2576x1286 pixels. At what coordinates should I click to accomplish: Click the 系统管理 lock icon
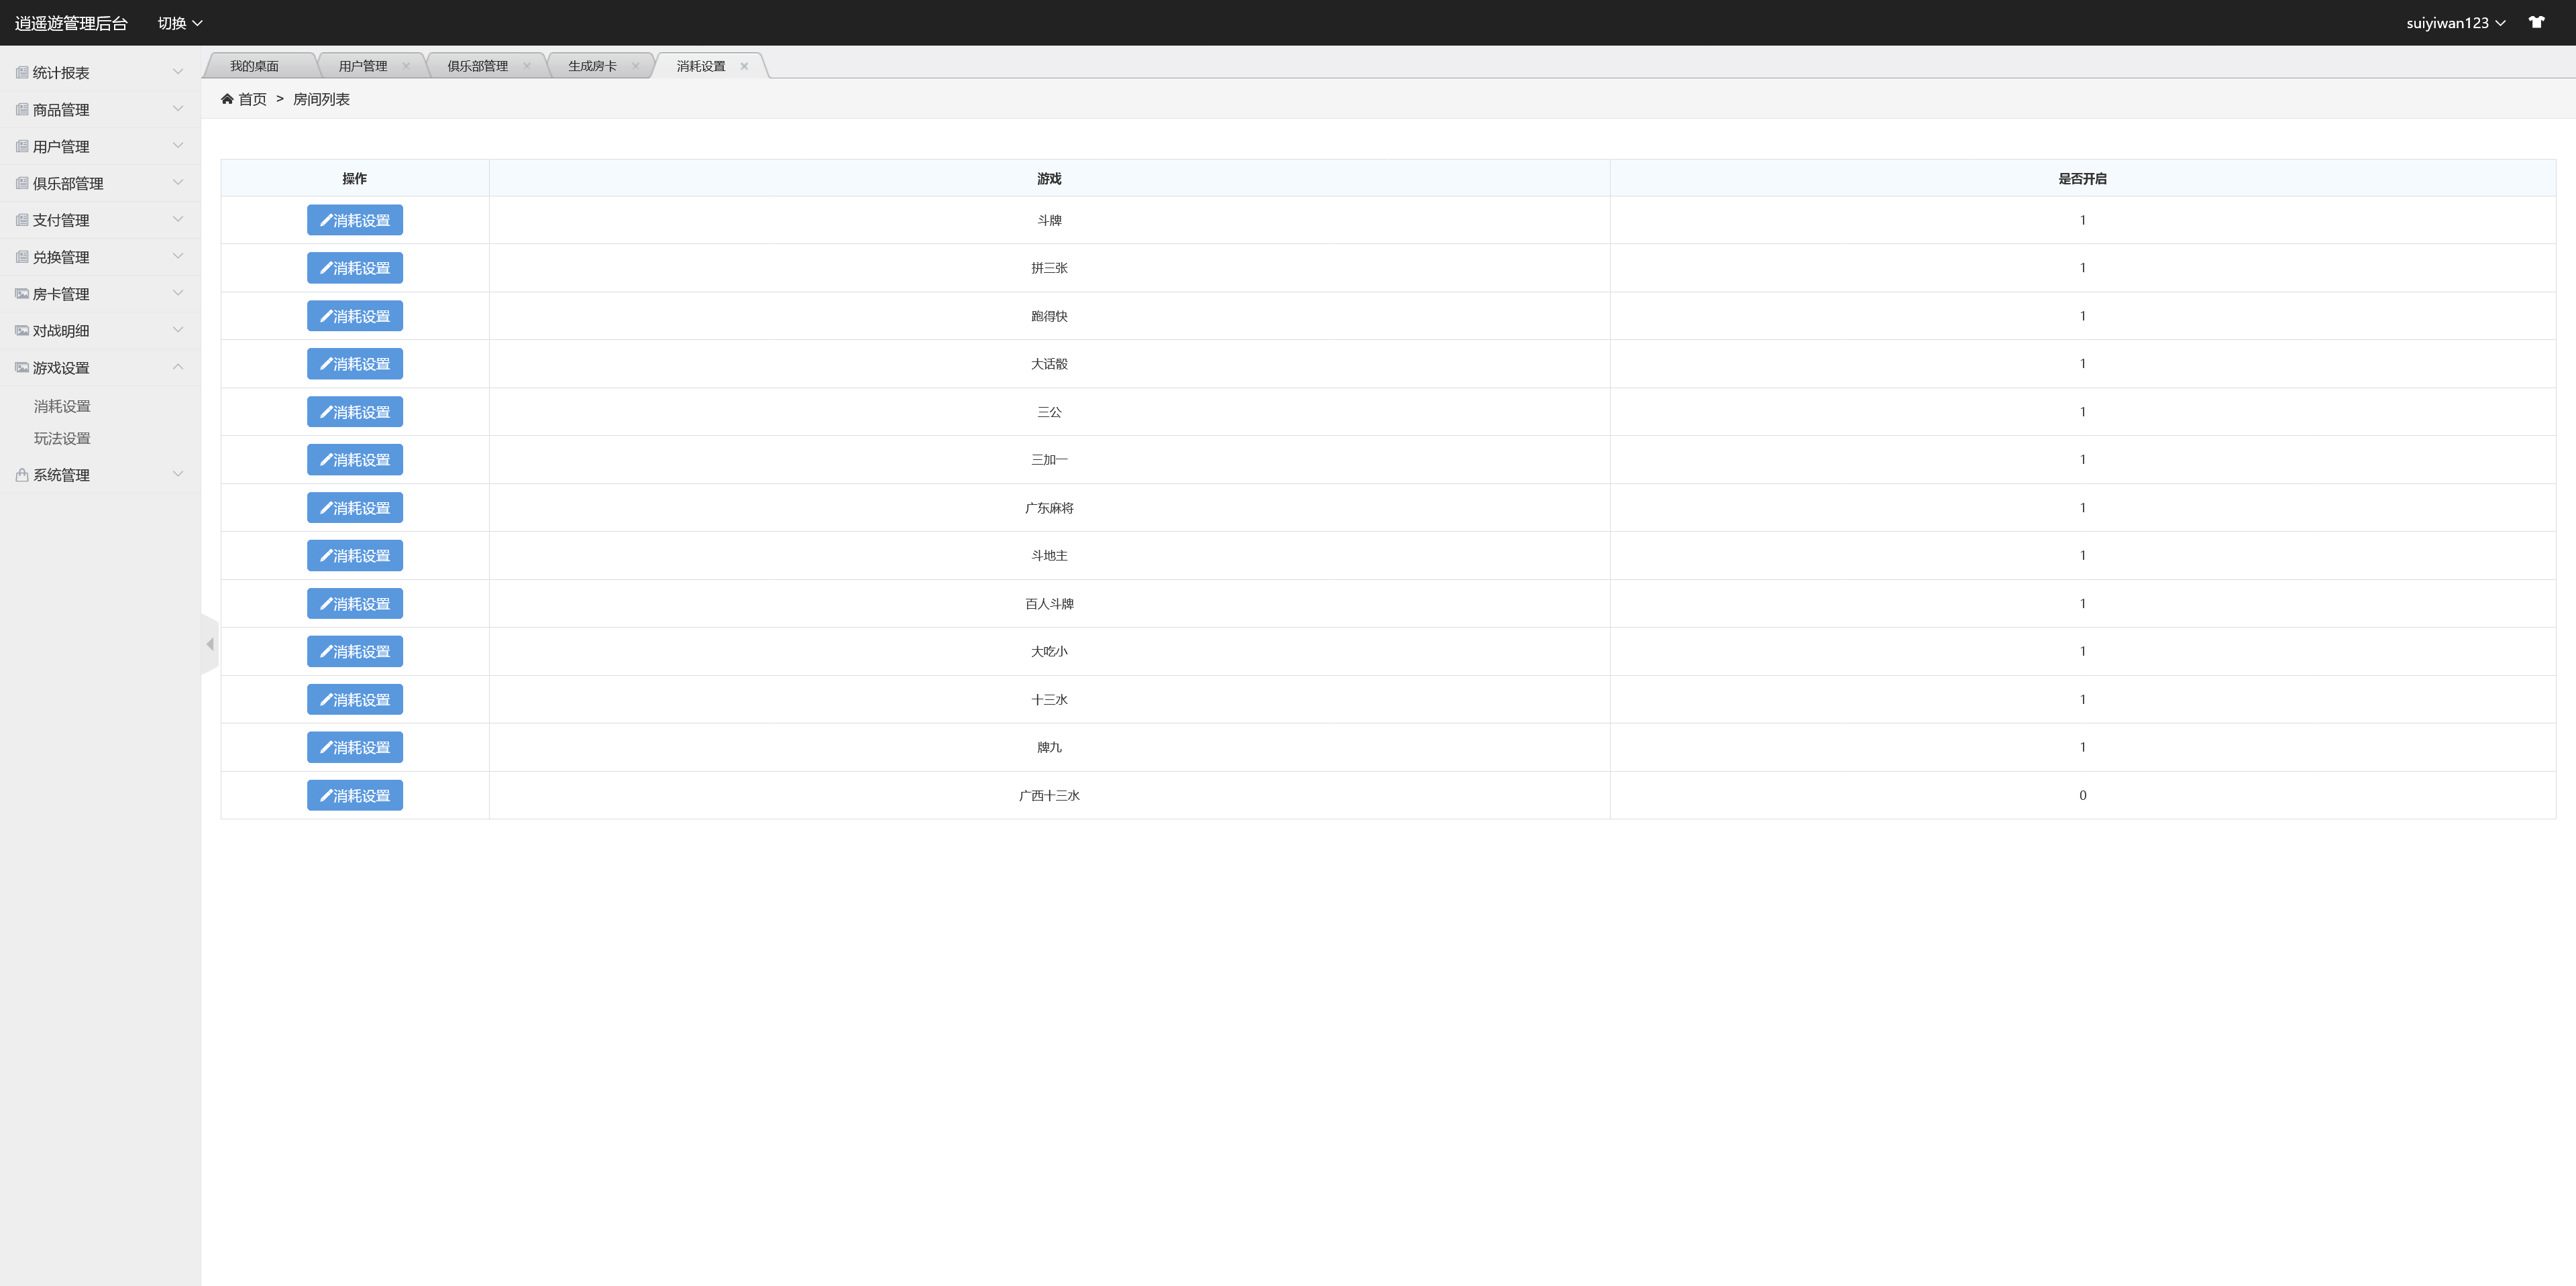coord(22,475)
